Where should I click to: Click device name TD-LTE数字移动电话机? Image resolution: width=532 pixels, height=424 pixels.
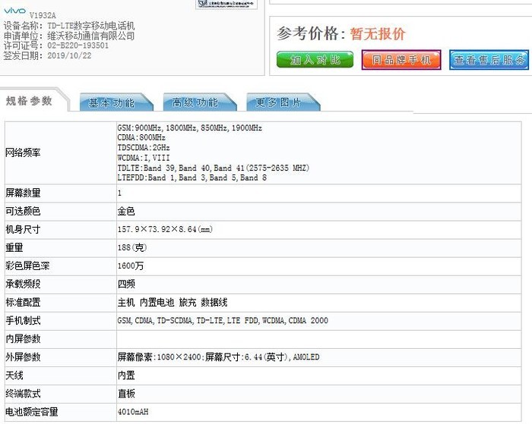91,26
